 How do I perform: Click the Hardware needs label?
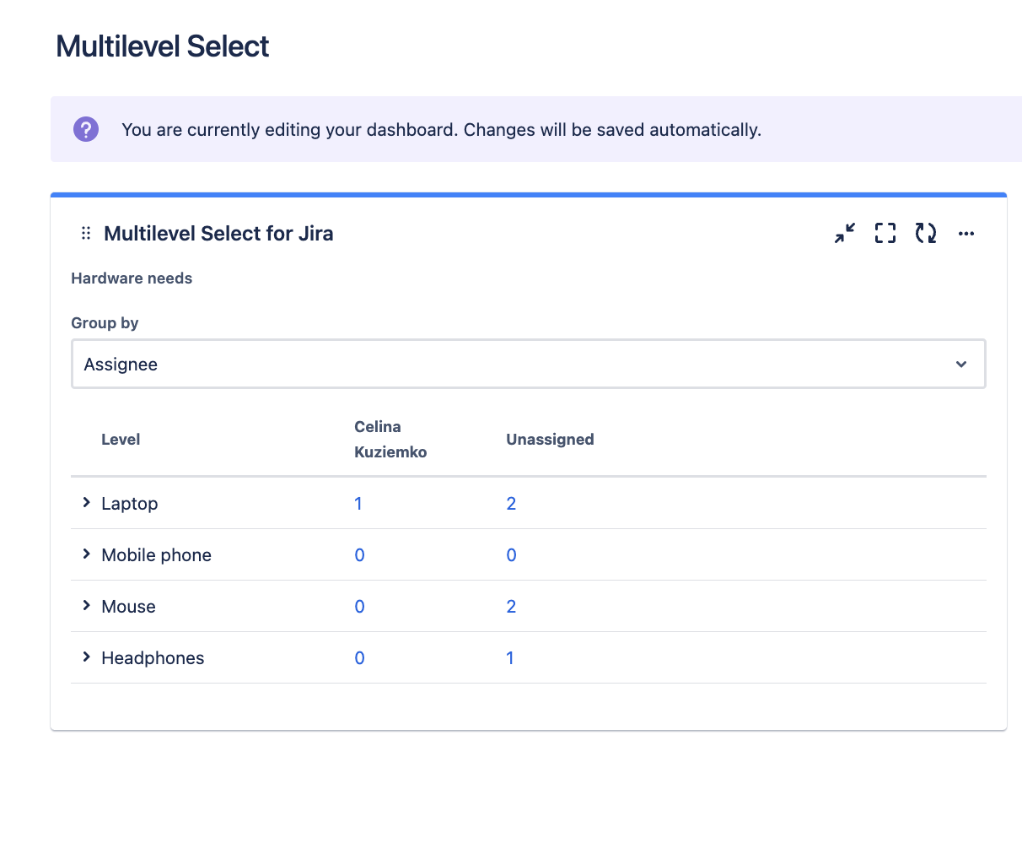click(x=132, y=278)
